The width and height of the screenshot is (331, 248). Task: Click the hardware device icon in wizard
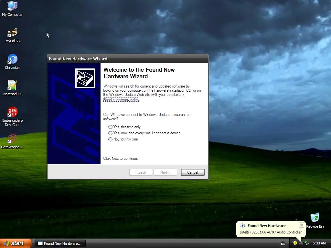(x=85, y=78)
